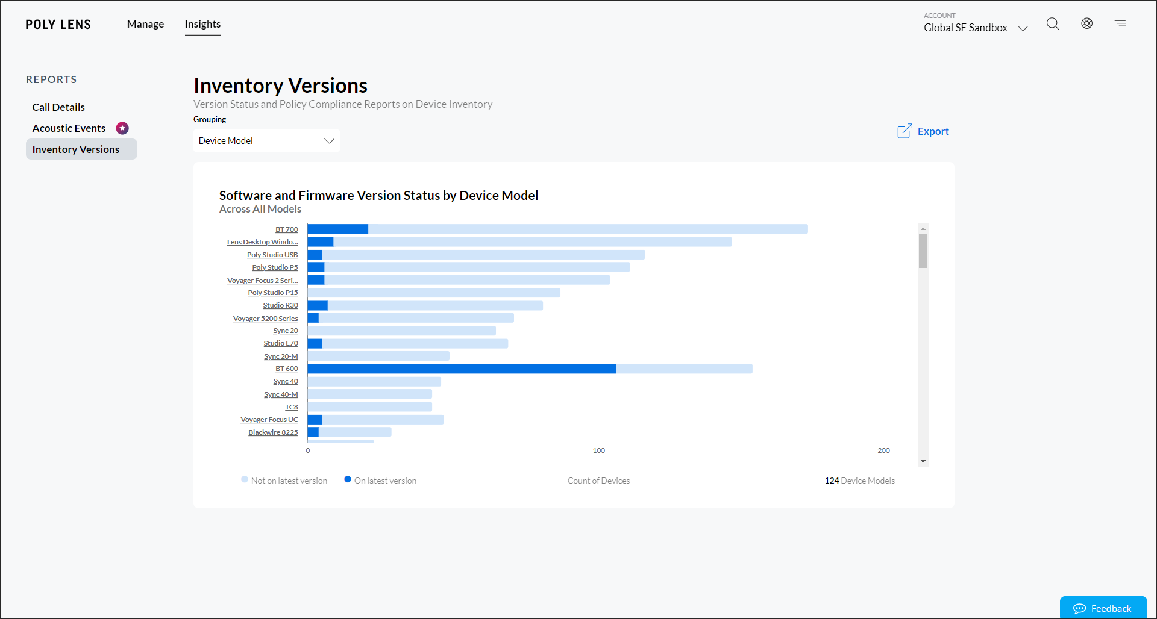1157x619 pixels.
Task: Click the search magnifier icon
Action: point(1053,23)
